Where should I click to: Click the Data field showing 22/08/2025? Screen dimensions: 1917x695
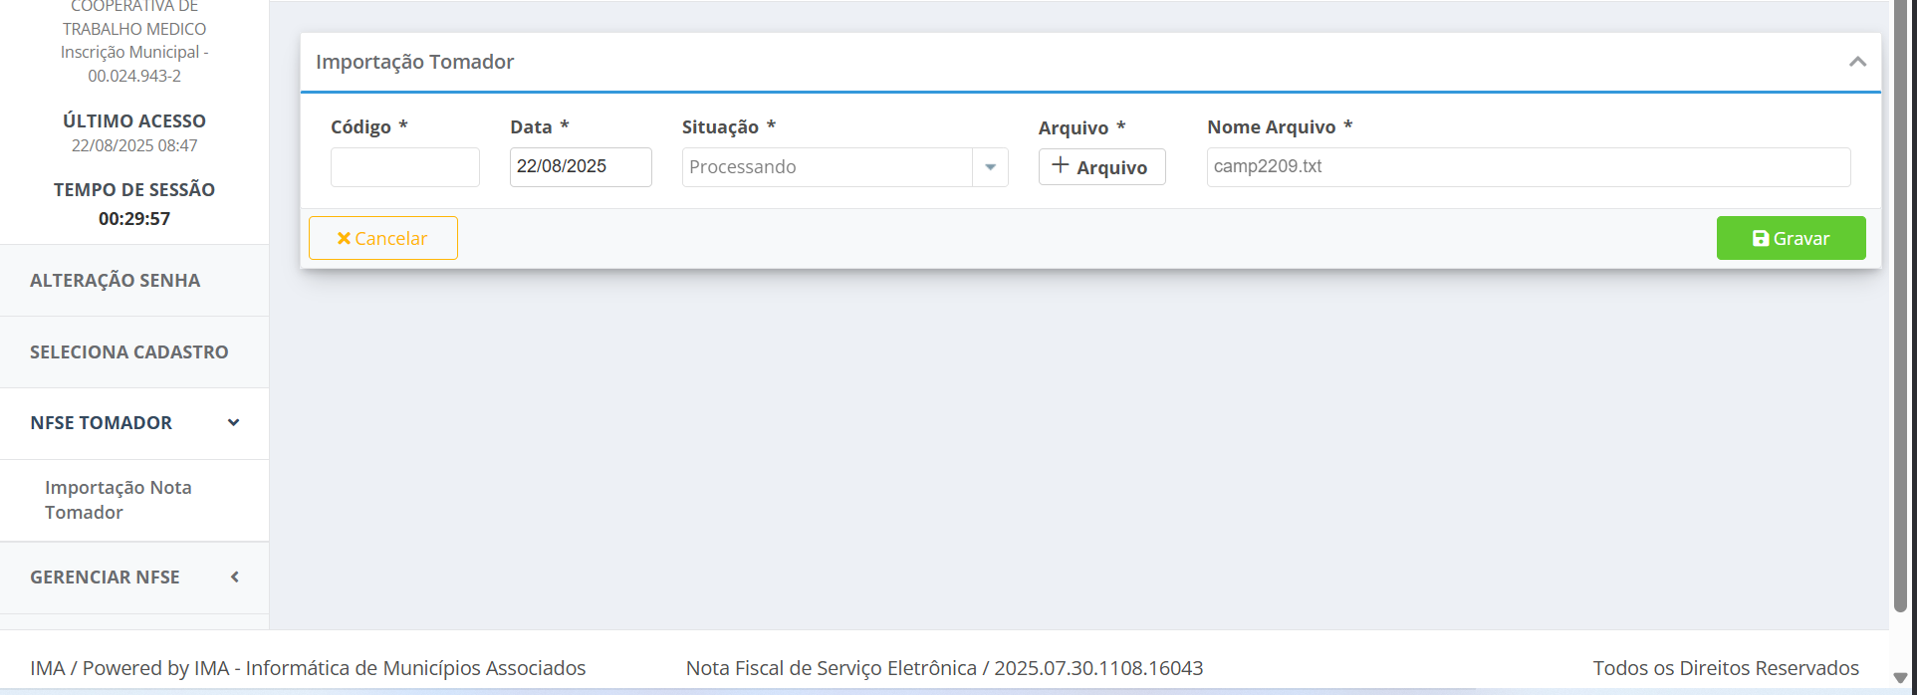pos(580,167)
